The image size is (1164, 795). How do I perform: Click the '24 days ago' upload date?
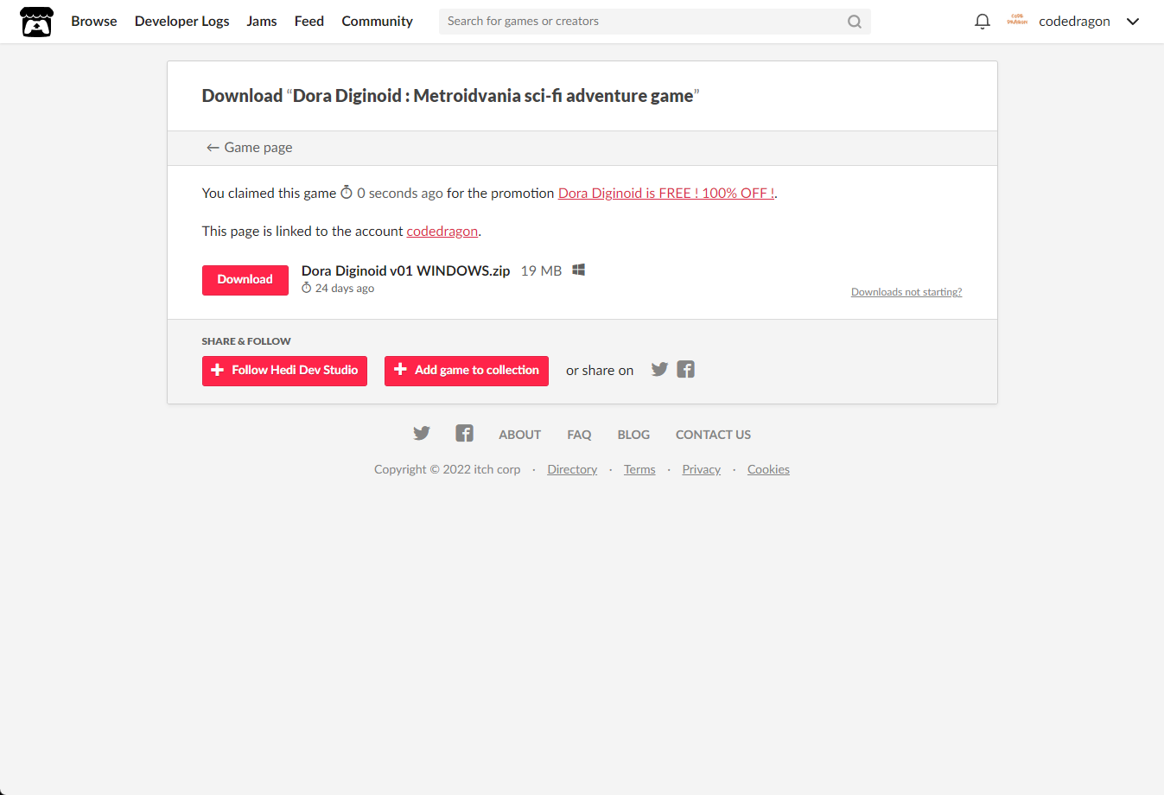point(338,289)
